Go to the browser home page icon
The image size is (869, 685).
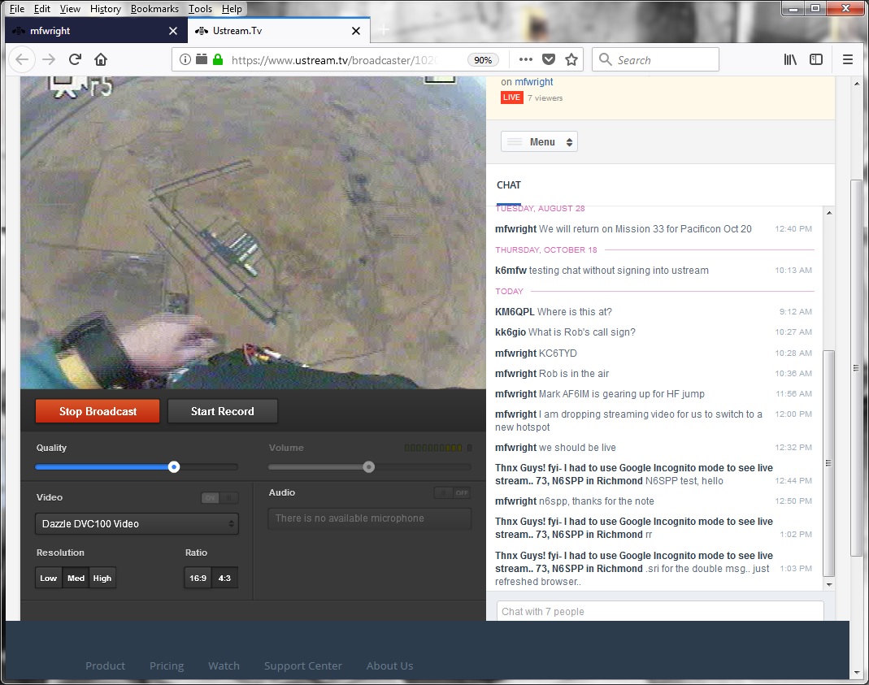tap(101, 59)
